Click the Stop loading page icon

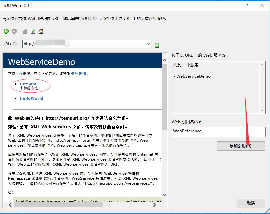tap(24, 31)
